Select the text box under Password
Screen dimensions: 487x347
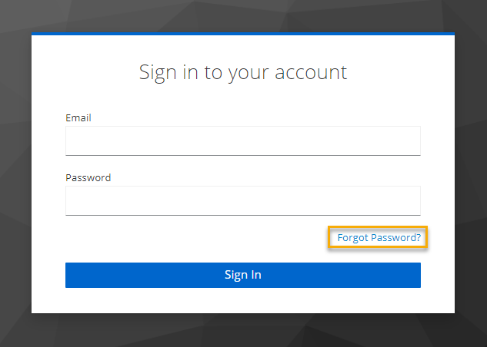pos(242,201)
